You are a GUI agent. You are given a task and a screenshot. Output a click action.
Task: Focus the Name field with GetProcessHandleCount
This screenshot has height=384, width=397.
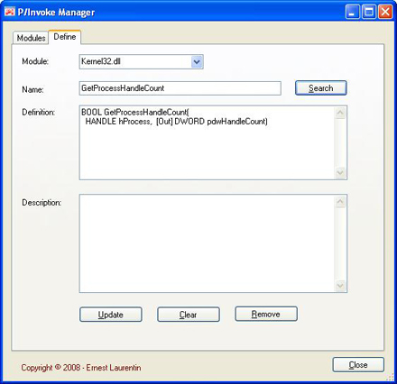180,88
